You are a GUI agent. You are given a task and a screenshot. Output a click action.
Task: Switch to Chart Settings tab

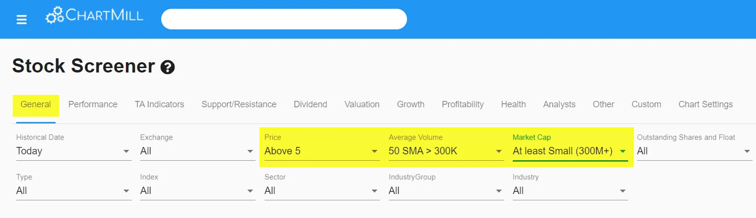[x=705, y=104]
